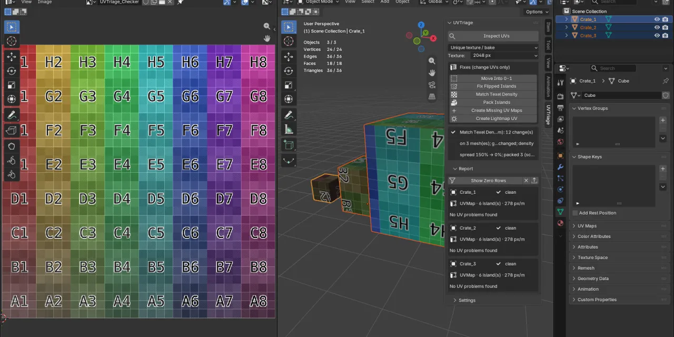Toggle camera view with the camera gizmo
The image size is (674, 337).
coord(432,85)
